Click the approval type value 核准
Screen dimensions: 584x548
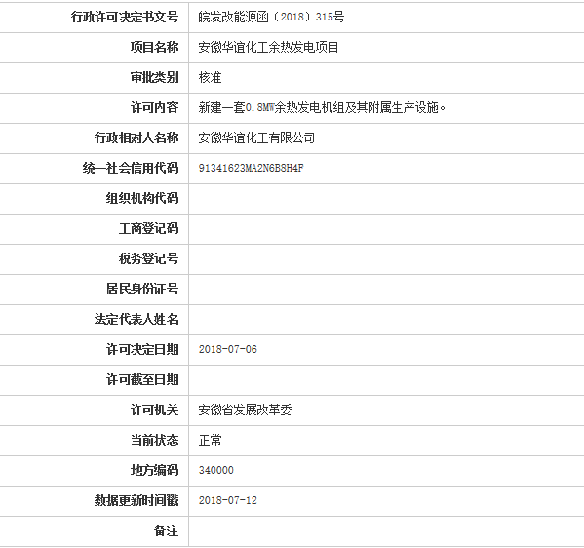pos(210,77)
